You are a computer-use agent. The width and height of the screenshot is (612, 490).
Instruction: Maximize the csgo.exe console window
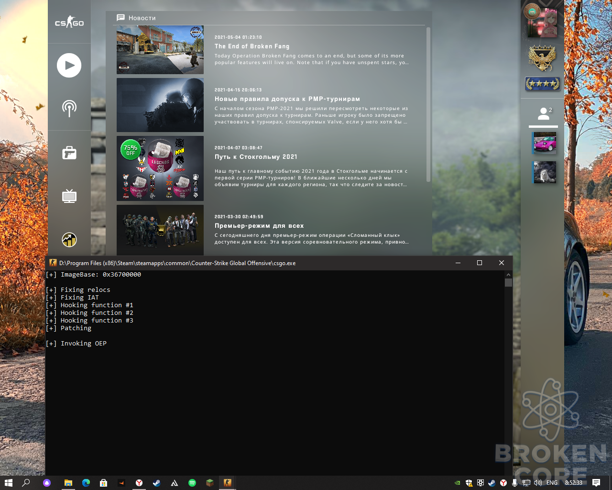click(x=480, y=263)
